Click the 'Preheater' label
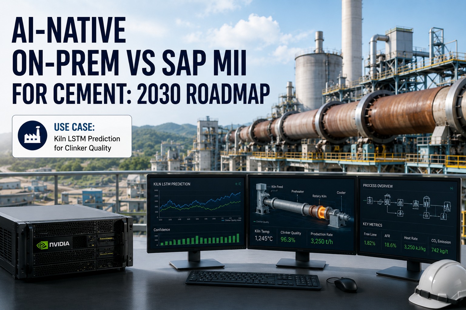 298,191
